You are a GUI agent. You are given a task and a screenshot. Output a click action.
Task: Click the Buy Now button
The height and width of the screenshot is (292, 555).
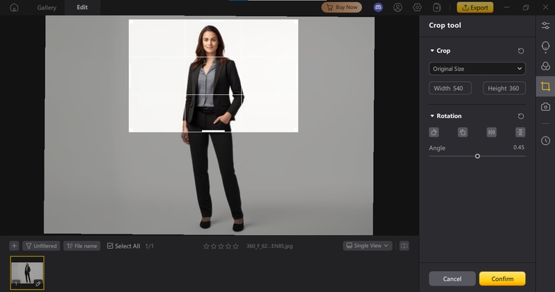[341, 8]
